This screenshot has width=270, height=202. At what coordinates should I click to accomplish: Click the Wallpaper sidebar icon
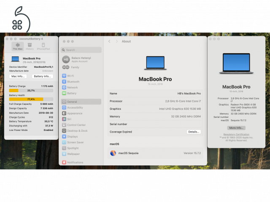[x=64, y=154]
